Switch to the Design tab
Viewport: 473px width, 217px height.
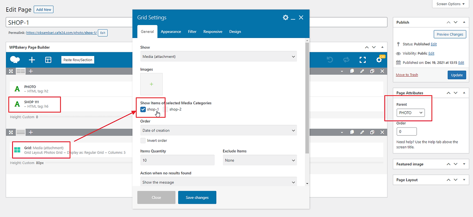pos(235,32)
